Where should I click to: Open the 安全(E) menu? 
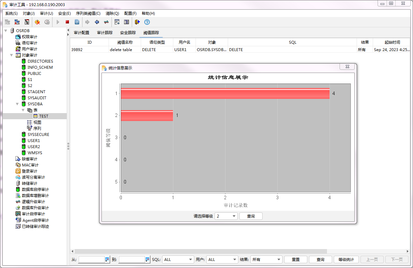point(64,13)
